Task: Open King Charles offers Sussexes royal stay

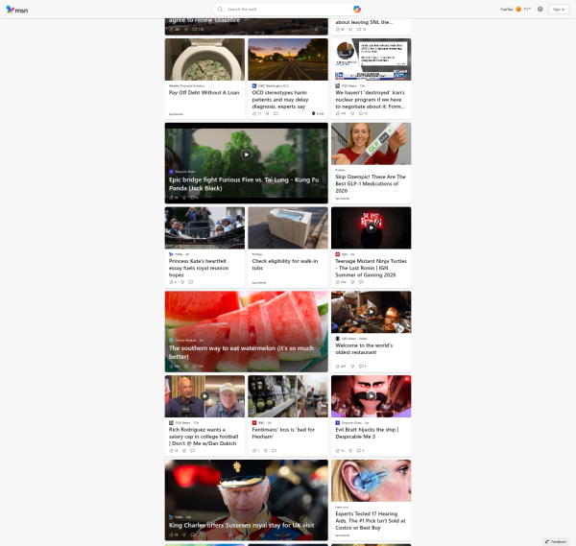Action: point(241,526)
